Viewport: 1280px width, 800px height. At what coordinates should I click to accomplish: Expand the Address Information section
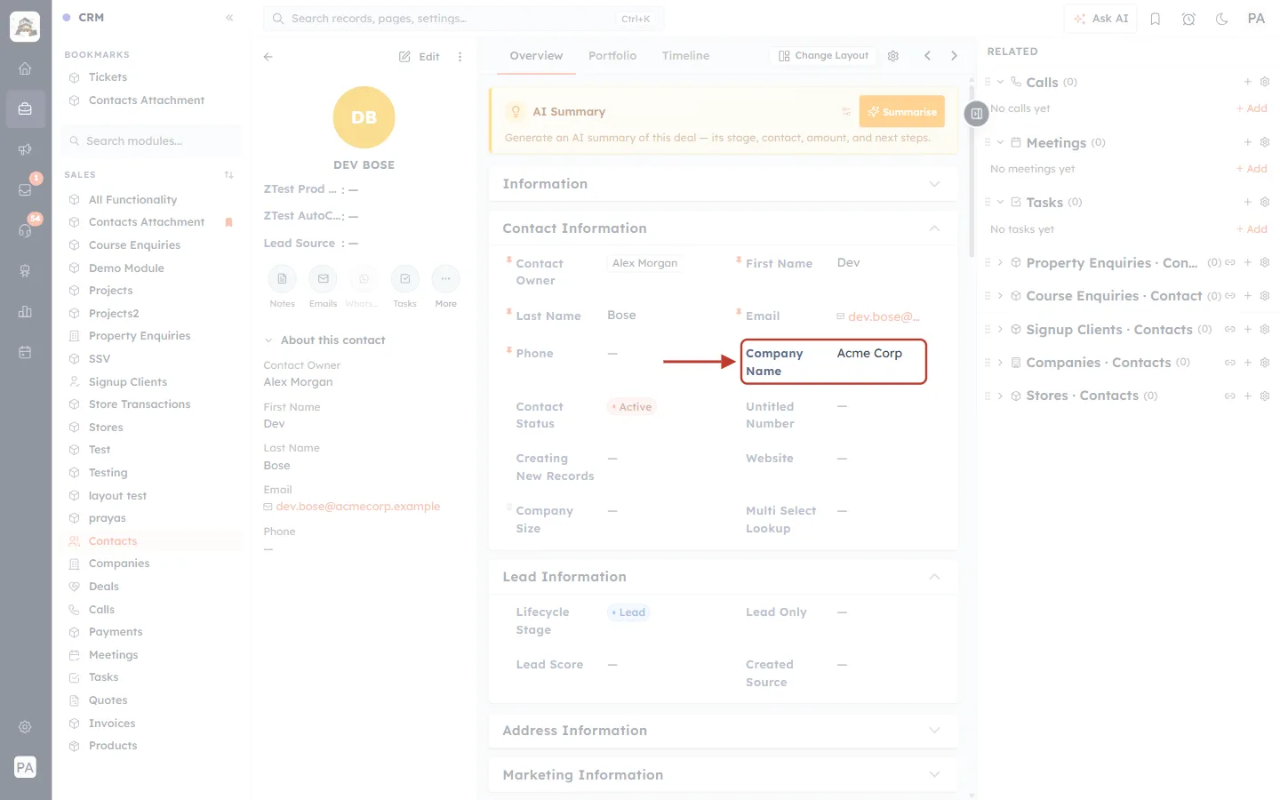coord(934,731)
